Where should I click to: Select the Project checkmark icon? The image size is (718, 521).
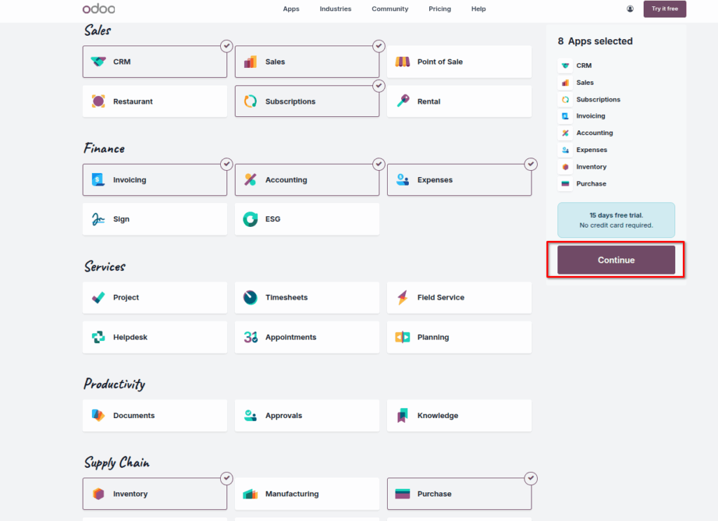98,298
